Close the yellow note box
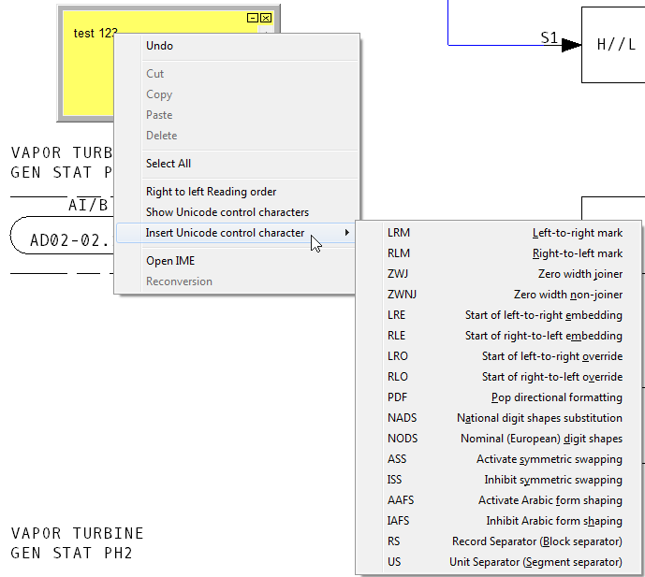Viewport: 645px width, 577px height. pos(266,18)
